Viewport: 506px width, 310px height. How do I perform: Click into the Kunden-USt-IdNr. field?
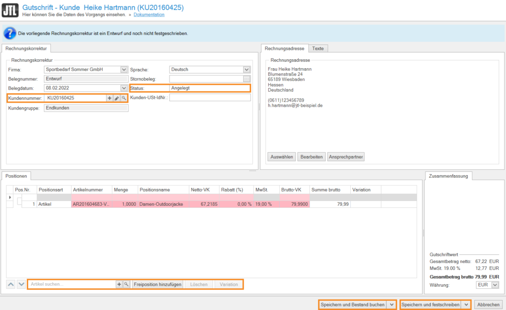coord(210,98)
